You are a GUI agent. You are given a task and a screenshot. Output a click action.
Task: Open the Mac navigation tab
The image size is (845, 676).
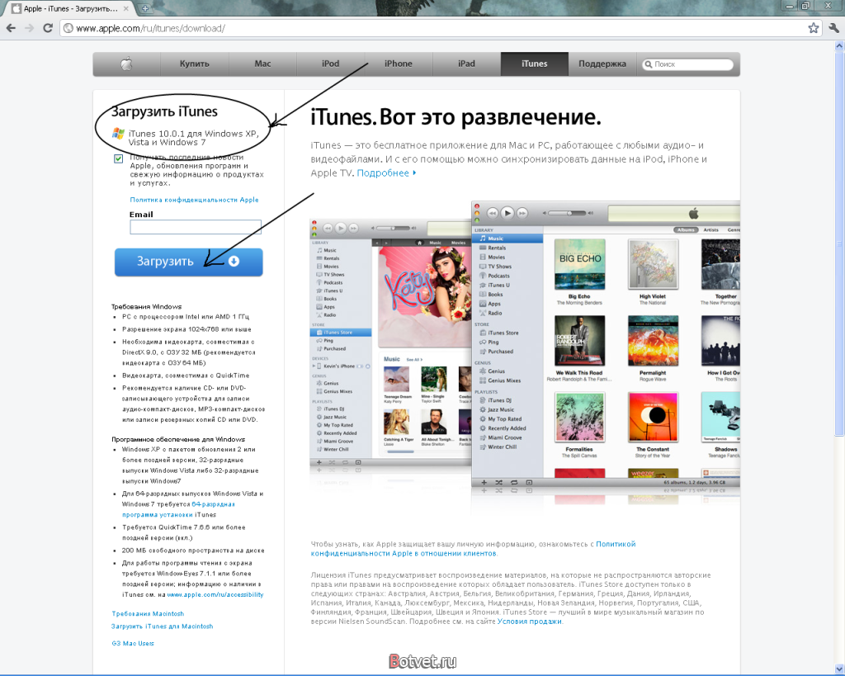pos(262,64)
